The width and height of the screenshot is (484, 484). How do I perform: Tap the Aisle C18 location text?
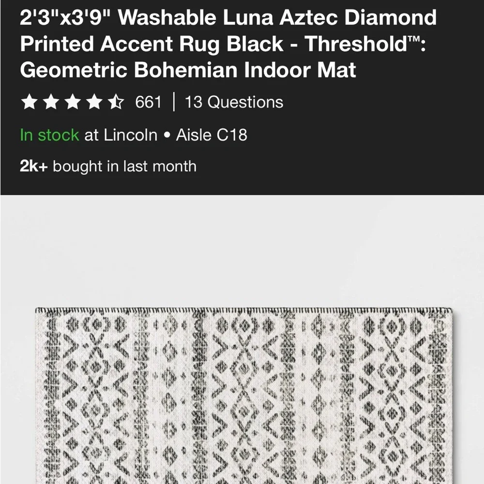[x=212, y=135]
